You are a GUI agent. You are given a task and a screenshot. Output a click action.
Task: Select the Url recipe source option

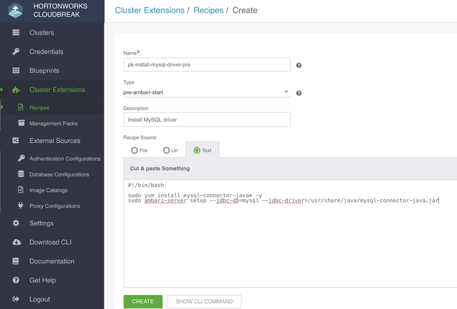tap(166, 150)
